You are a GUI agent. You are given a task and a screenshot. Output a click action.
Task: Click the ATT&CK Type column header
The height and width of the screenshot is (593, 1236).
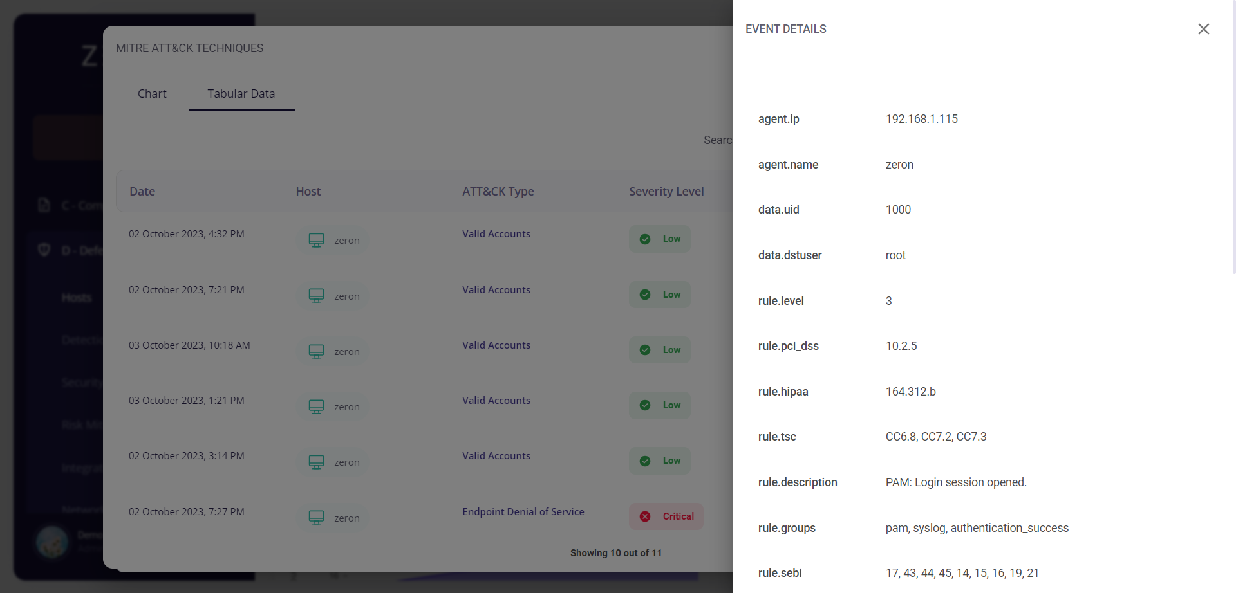click(498, 192)
